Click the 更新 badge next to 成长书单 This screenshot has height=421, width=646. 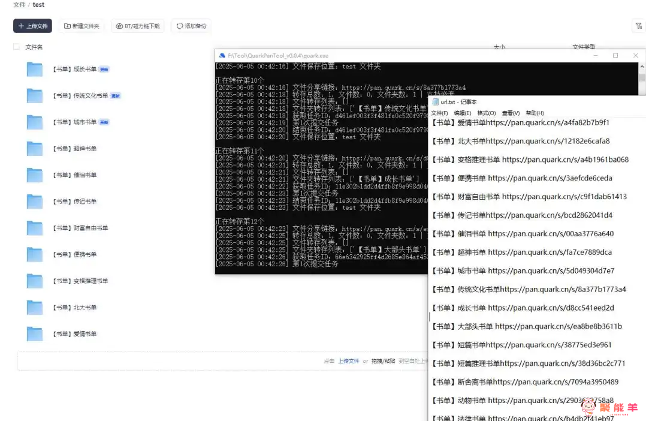pos(104,70)
